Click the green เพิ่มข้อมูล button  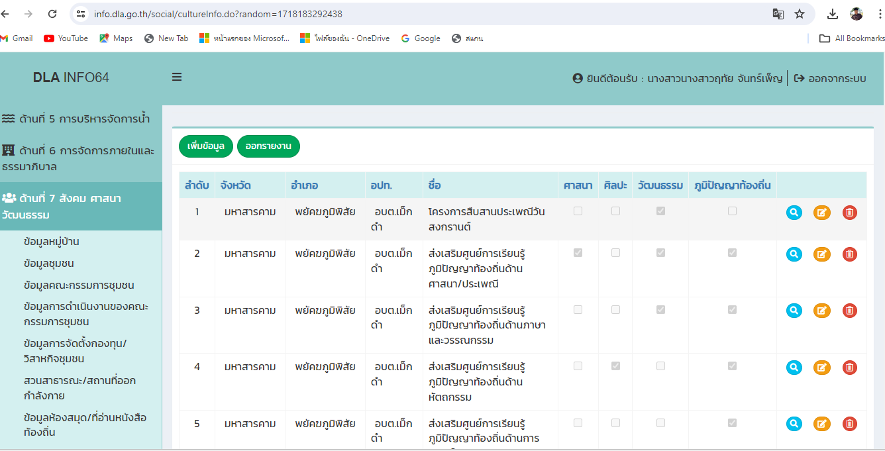tap(206, 146)
